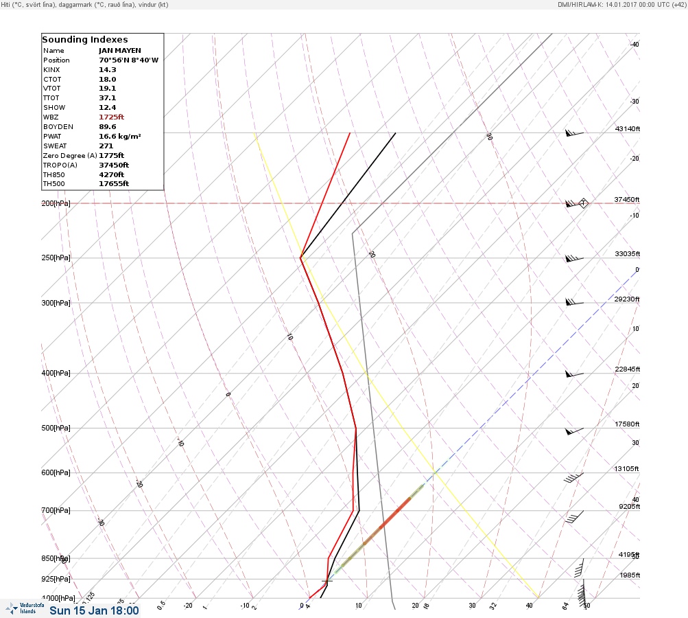Viewport: 688px width, 618px height.
Task: Click the red WBZ value 1725ft
Action: pyautogui.click(x=111, y=117)
